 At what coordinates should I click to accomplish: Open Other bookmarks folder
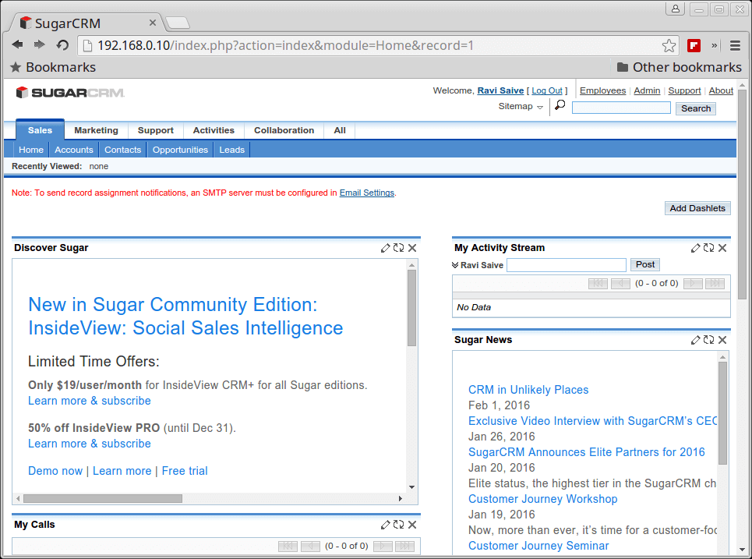coord(679,67)
